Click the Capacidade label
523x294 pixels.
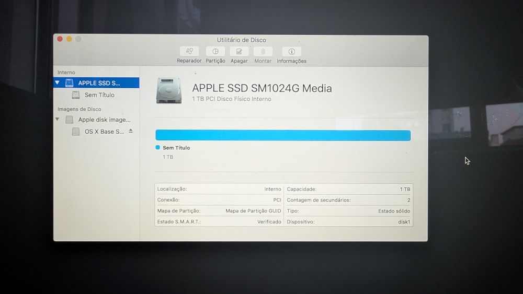(x=302, y=189)
